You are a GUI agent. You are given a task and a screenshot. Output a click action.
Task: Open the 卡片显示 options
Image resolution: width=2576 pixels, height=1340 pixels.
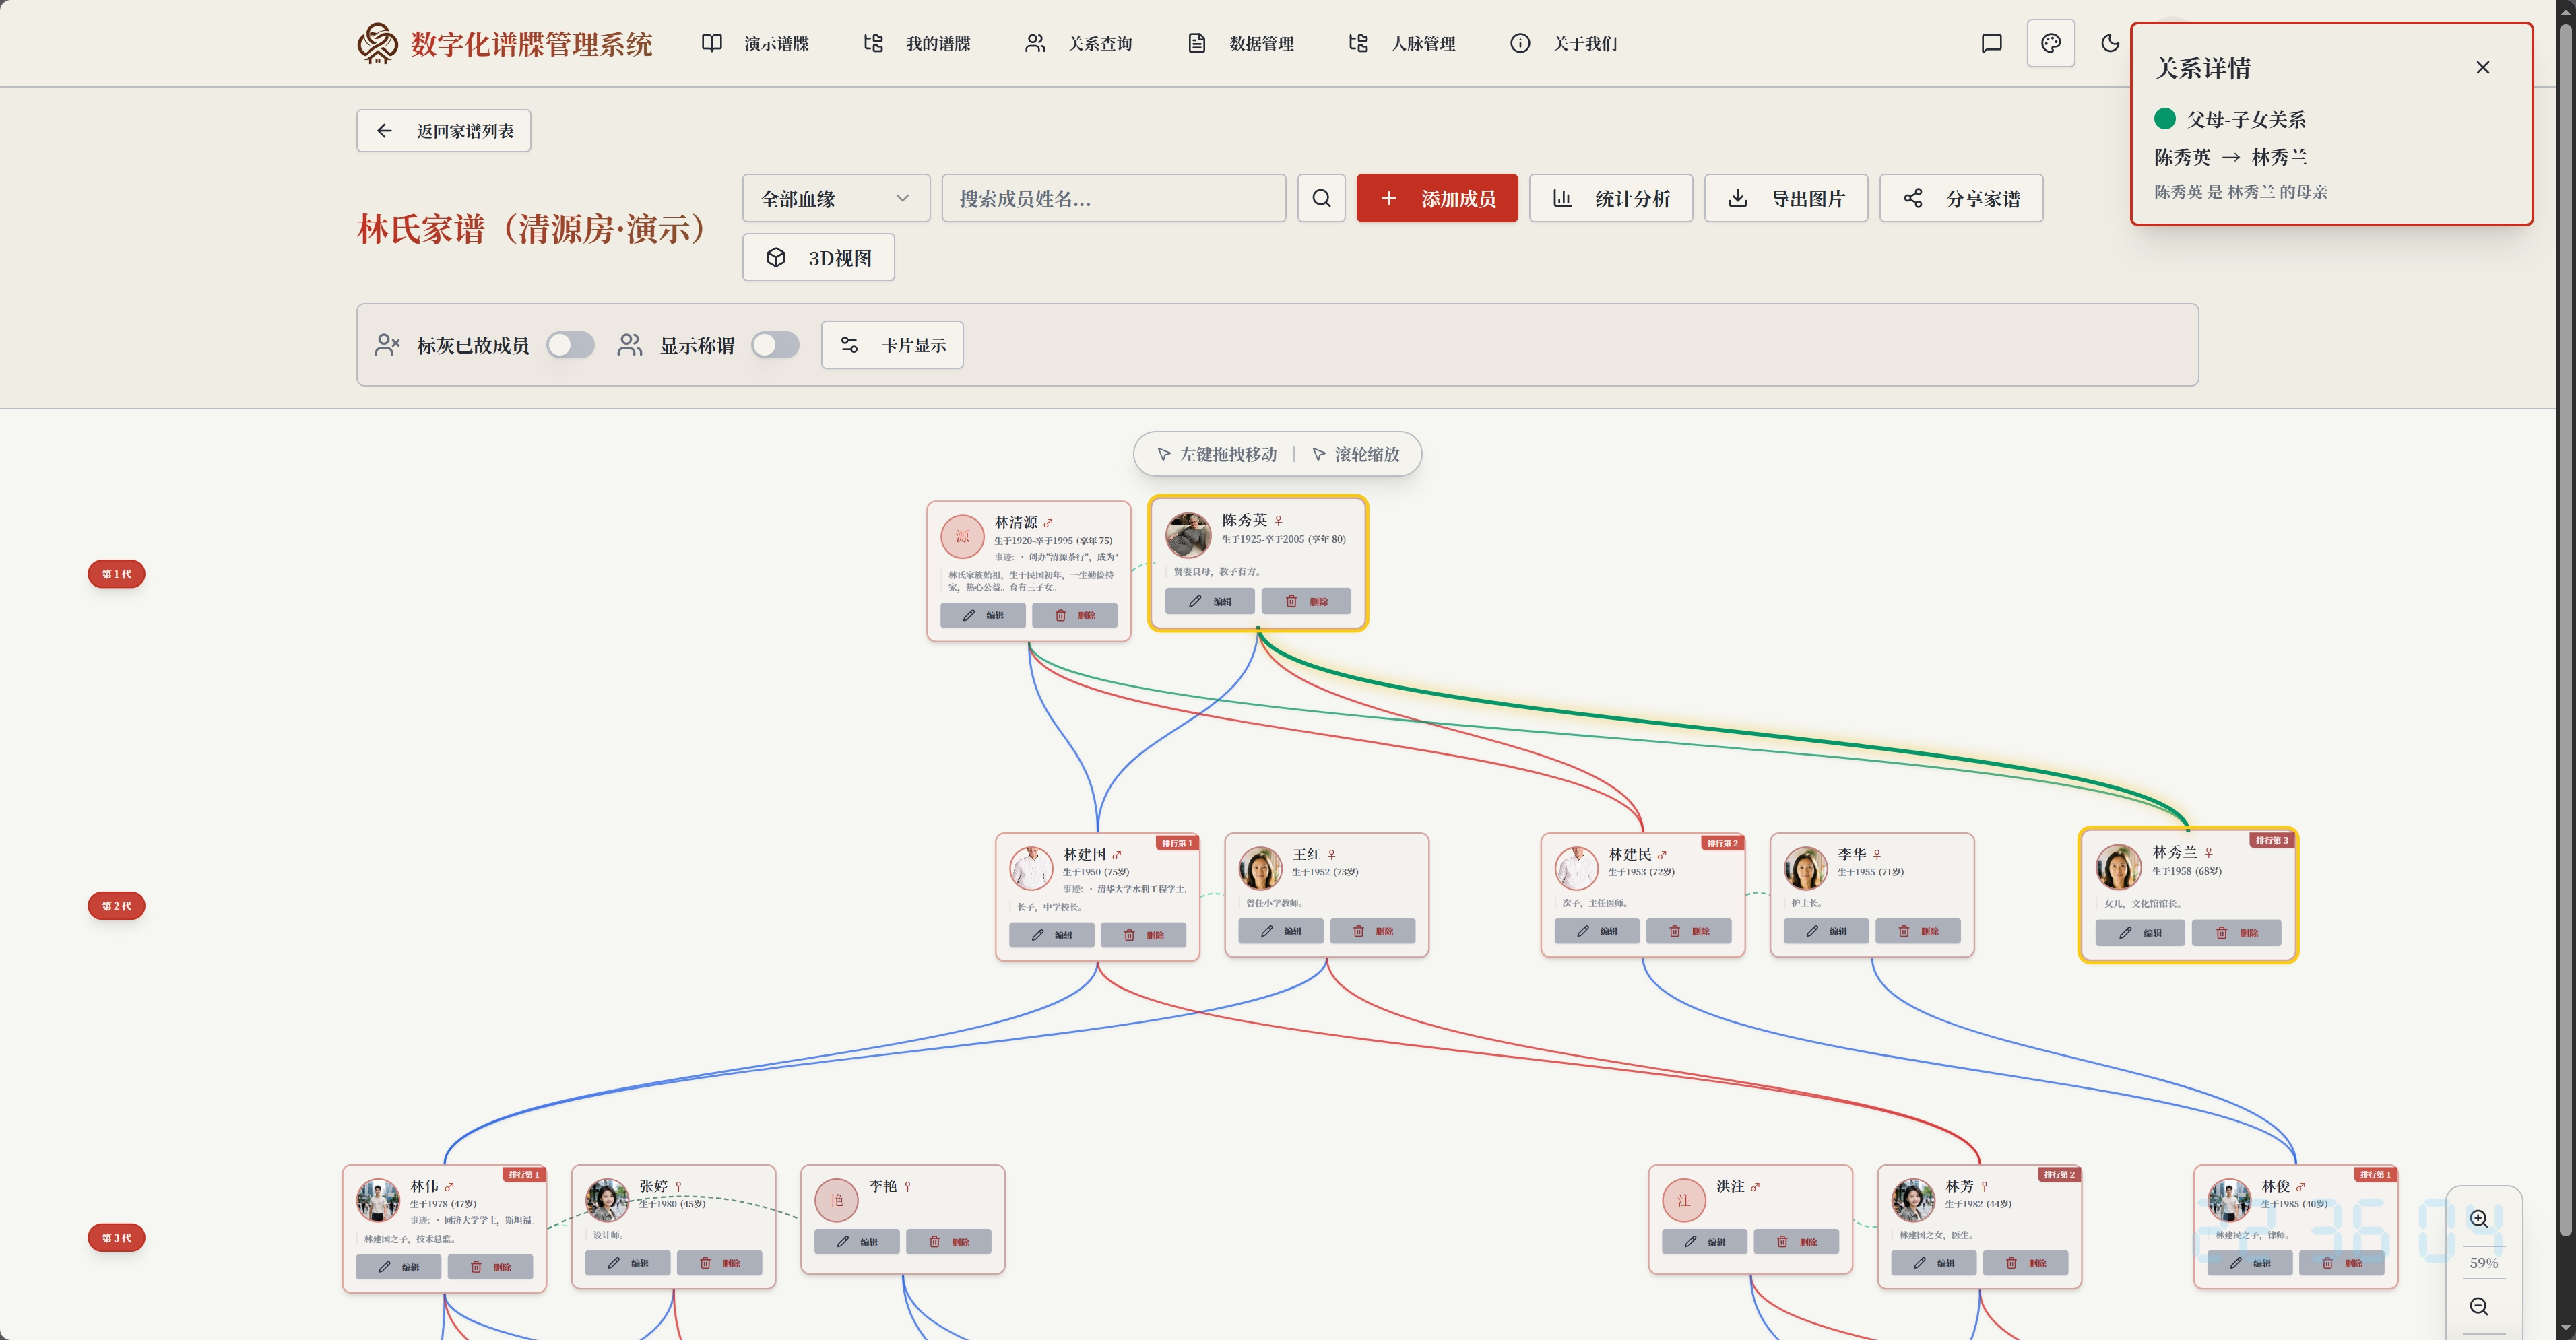tap(892, 345)
